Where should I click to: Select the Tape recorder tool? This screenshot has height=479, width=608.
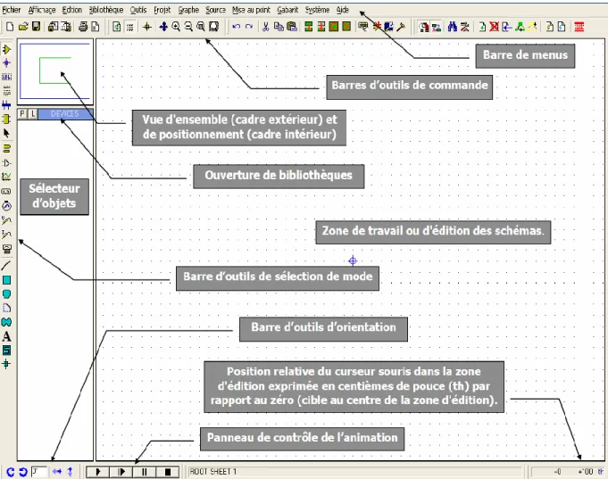coord(6,192)
